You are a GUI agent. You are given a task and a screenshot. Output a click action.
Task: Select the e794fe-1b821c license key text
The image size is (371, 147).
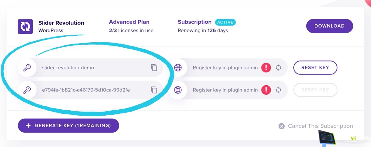click(x=86, y=90)
